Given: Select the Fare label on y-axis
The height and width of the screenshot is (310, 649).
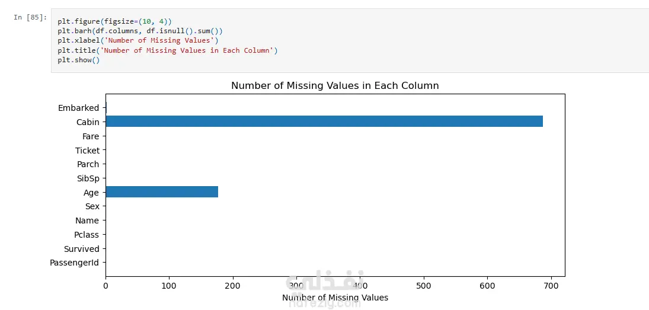Looking at the screenshot, I should (91, 136).
